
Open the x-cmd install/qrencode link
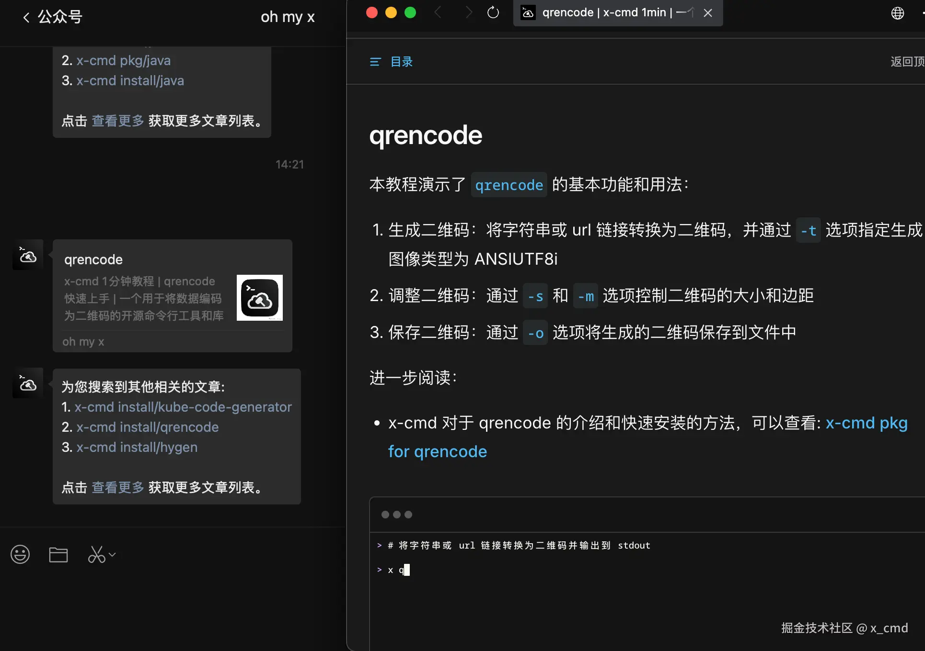pyautogui.click(x=147, y=427)
